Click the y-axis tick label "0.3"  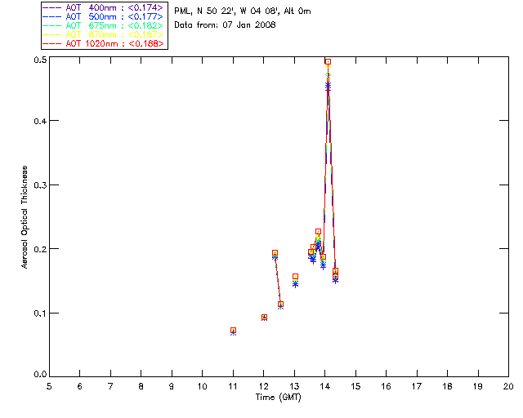pos(40,185)
